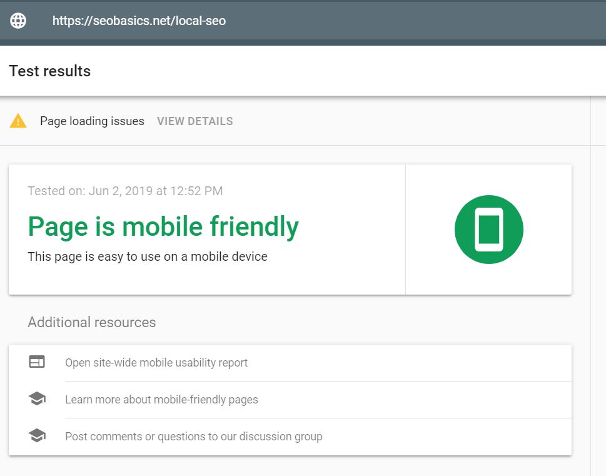This screenshot has height=476, width=606.
Task: Click the 'Page is mobile friendly' headline
Action: [163, 226]
